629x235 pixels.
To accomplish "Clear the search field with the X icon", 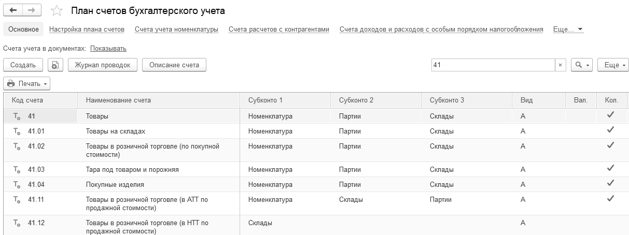I will (560, 65).
